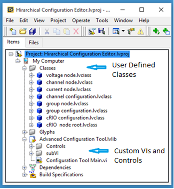
Task: Click the yellow warning triangle icon
Action: 141,32
